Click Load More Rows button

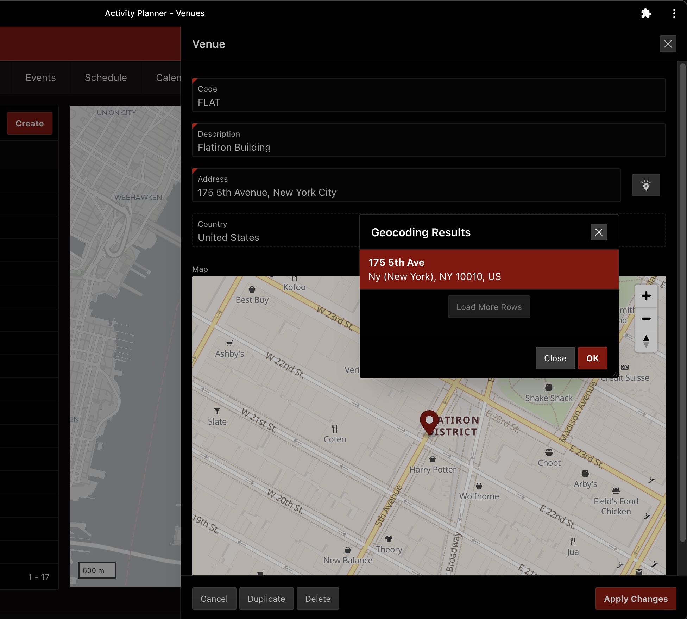489,307
